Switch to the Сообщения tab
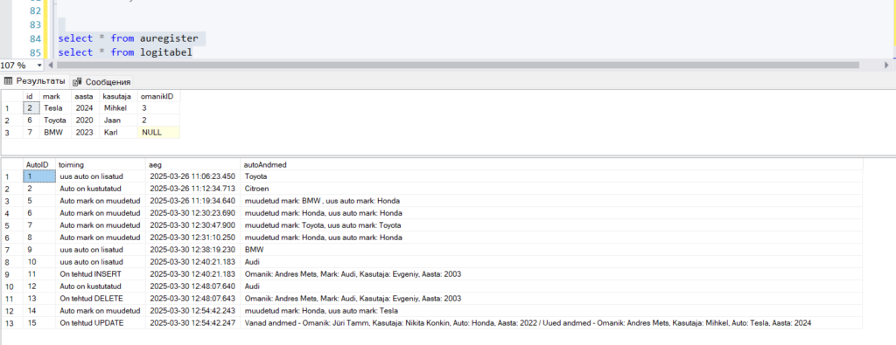The image size is (896, 345). (x=101, y=82)
